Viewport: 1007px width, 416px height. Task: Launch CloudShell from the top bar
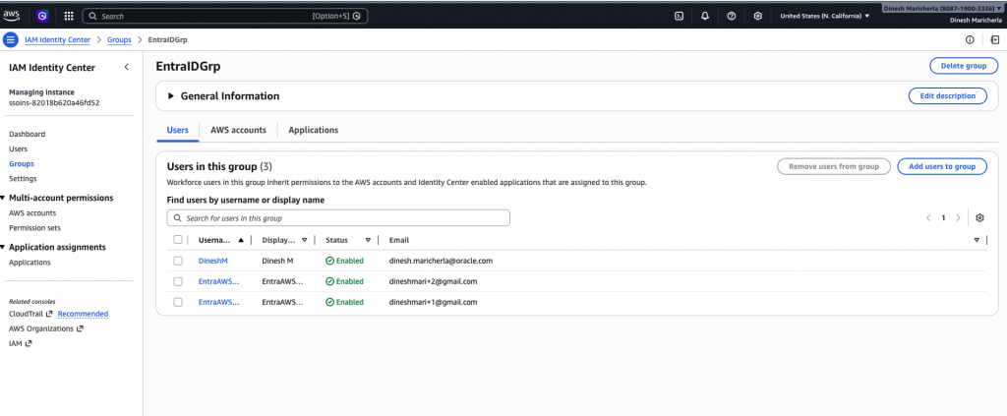tap(679, 16)
